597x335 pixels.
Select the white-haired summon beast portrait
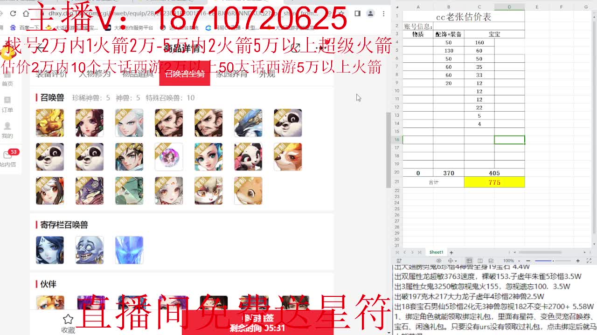[x=129, y=123]
